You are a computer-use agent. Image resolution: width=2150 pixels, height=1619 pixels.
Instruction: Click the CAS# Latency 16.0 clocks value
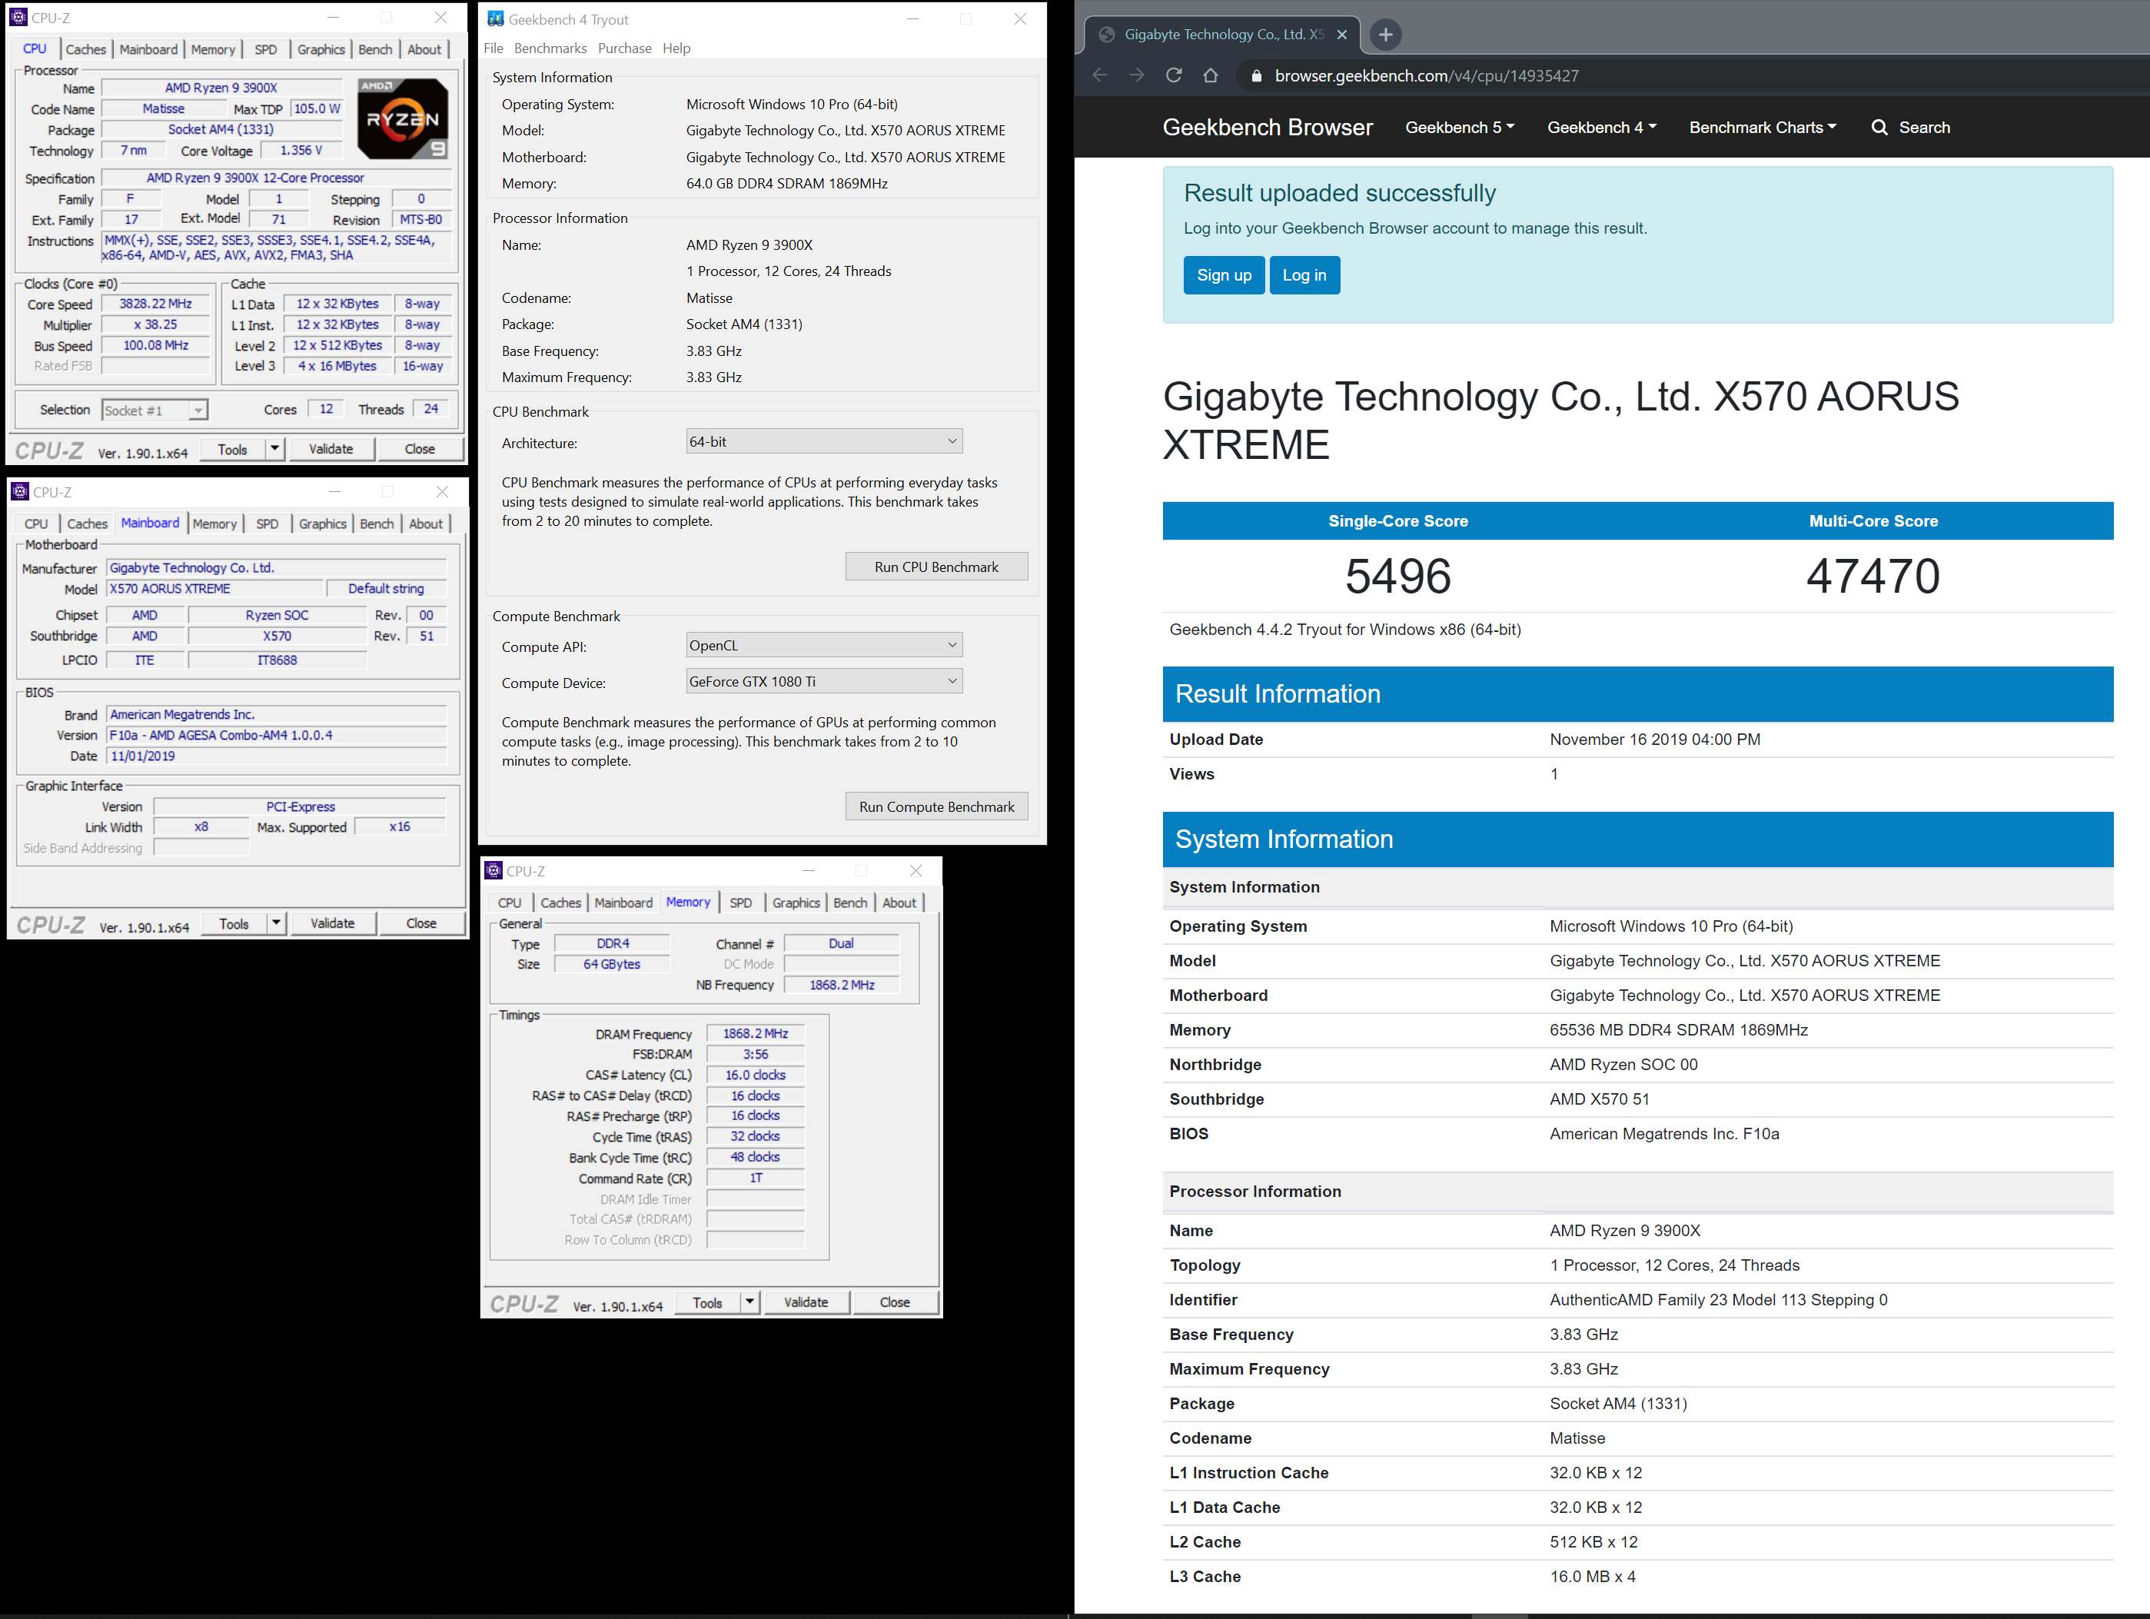(x=755, y=1075)
